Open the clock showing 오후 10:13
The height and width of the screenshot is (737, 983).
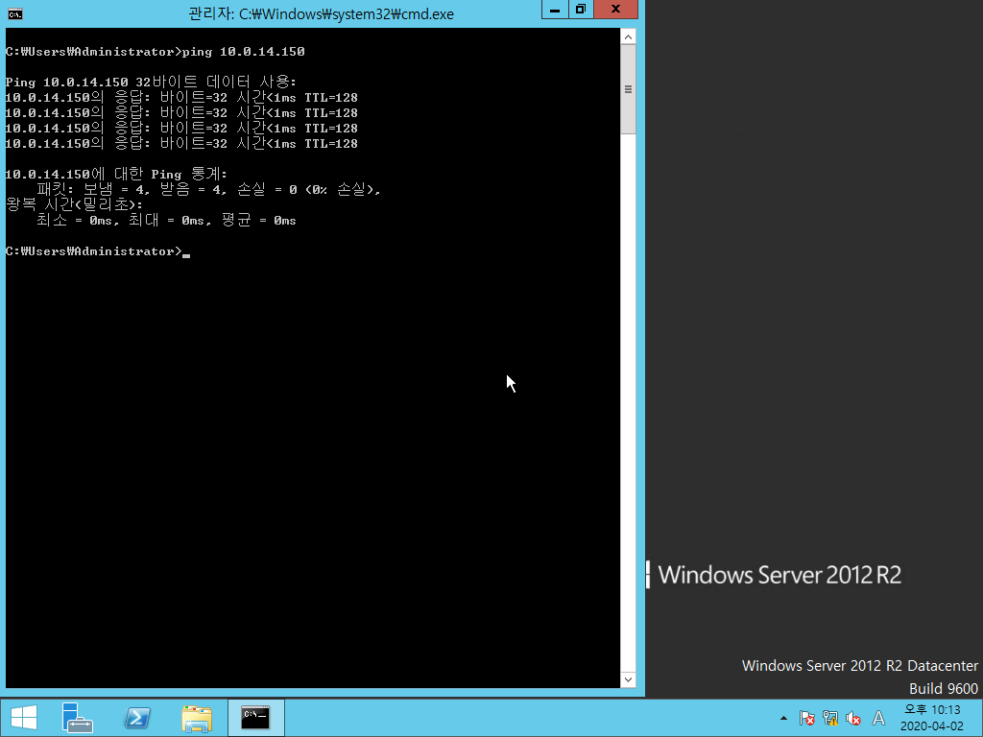[x=931, y=718]
